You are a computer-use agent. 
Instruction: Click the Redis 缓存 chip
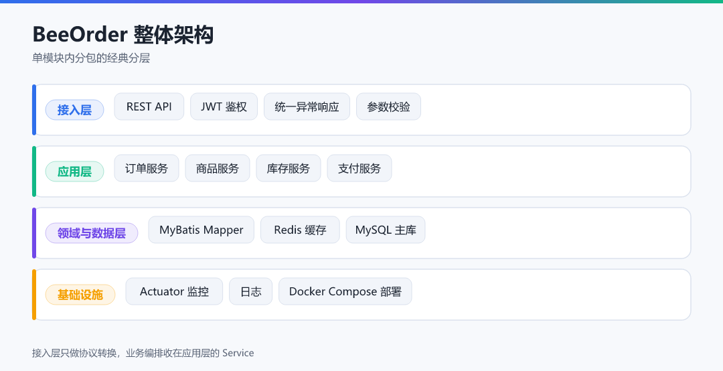[300, 230]
